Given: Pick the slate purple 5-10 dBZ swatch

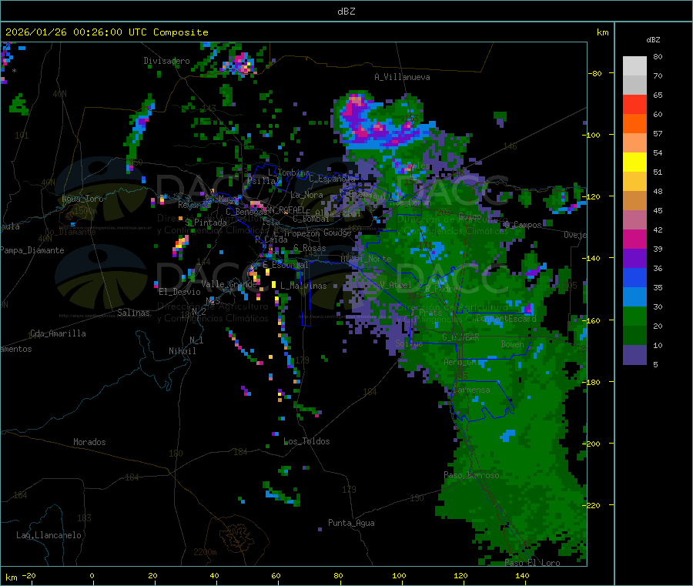Looking at the screenshot, I should (x=634, y=355).
